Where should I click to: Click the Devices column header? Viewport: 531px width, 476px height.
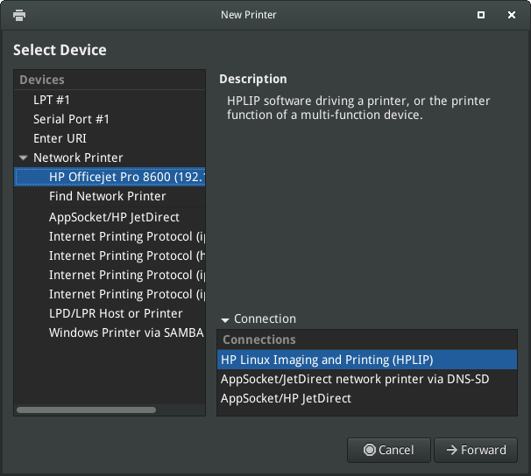coord(110,80)
